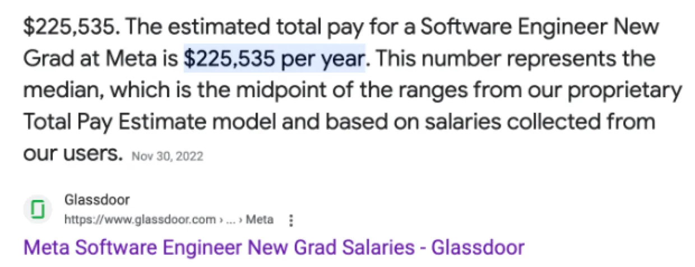This screenshot has width=695, height=267.
Task: Click the Nov 30, 2022 date stamp
Action: click(167, 156)
